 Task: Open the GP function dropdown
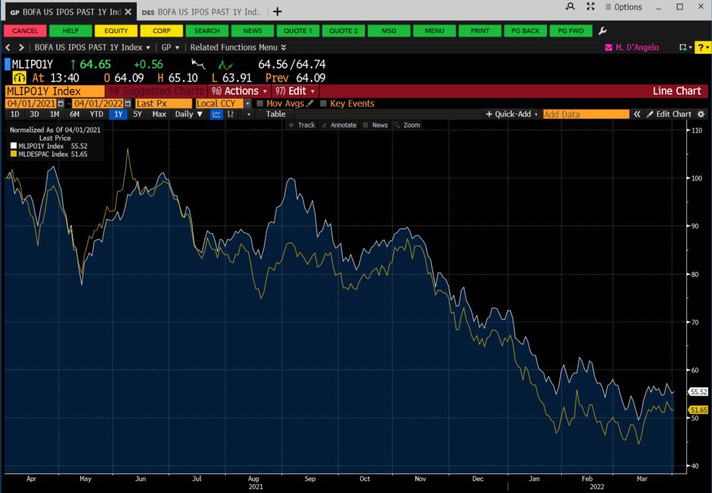click(170, 47)
